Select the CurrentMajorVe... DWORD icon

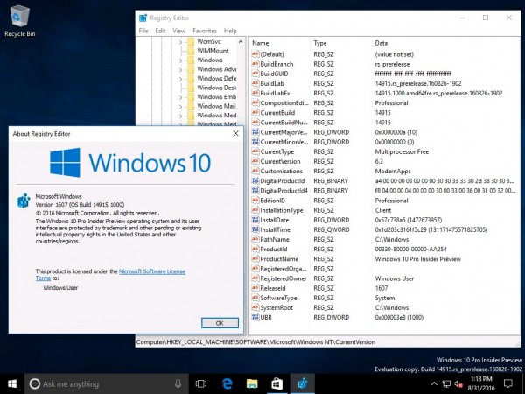pyautogui.click(x=255, y=132)
